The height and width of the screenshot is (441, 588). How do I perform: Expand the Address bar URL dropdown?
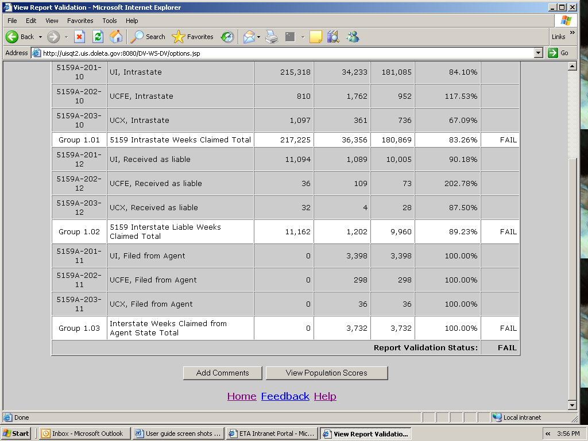(539, 53)
